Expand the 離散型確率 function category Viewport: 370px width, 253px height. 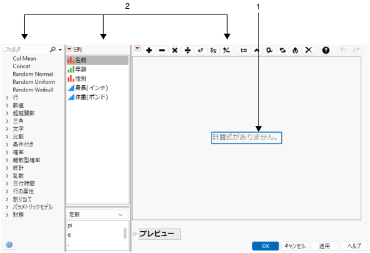pos(7,160)
